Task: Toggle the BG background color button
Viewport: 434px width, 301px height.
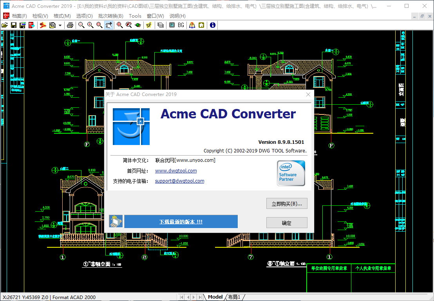Action: (181, 25)
